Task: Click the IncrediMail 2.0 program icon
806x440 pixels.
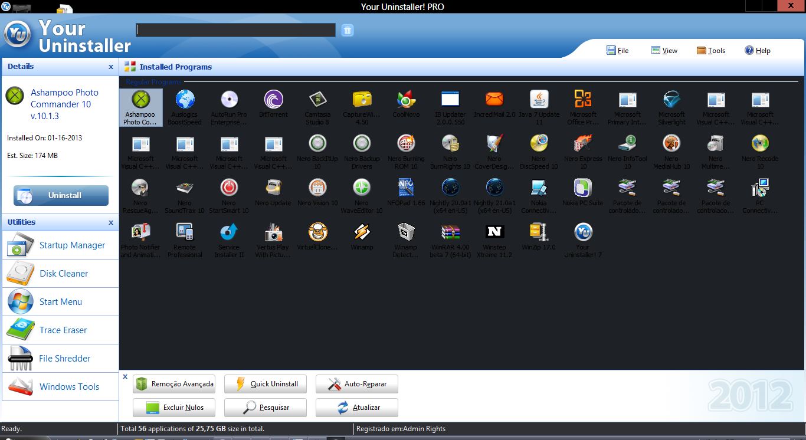Action: [x=494, y=100]
